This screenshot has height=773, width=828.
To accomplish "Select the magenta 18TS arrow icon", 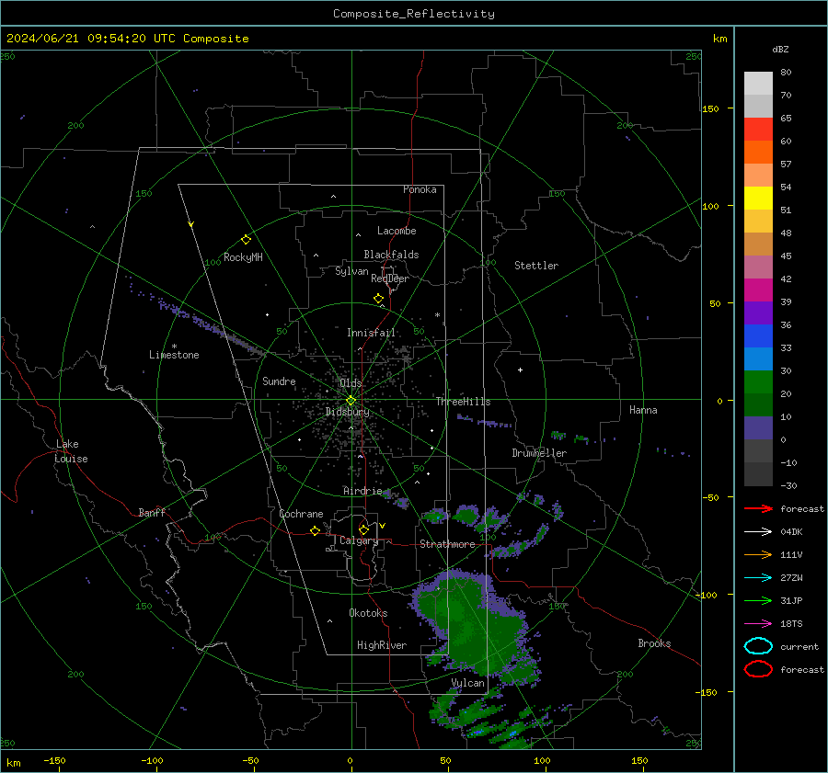I will 758,624.
